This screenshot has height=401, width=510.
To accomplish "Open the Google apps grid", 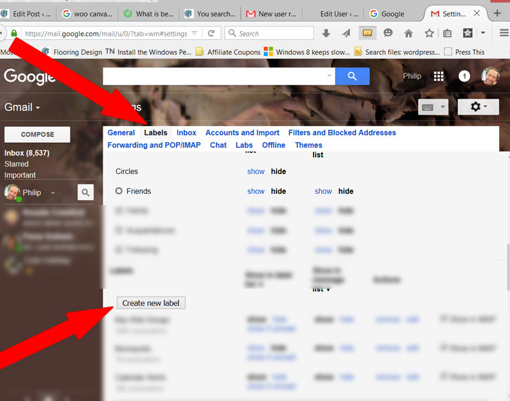I will (x=439, y=76).
